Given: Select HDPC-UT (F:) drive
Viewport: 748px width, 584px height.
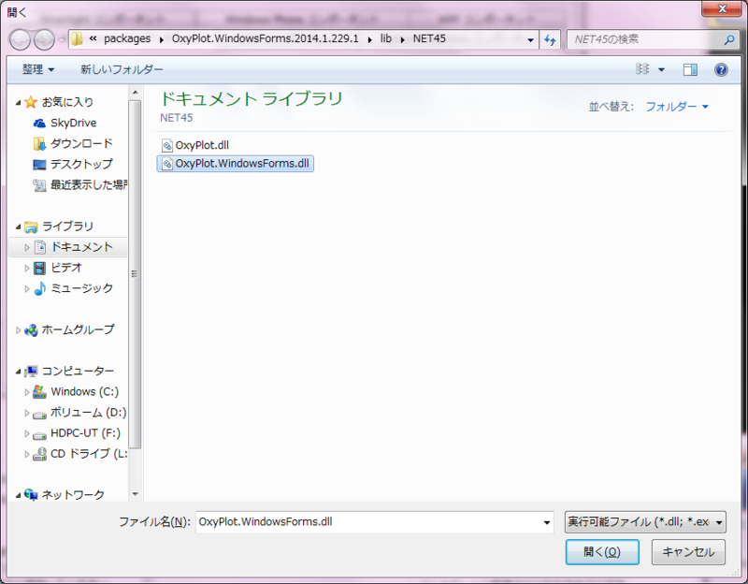Looking at the screenshot, I should pos(85,433).
